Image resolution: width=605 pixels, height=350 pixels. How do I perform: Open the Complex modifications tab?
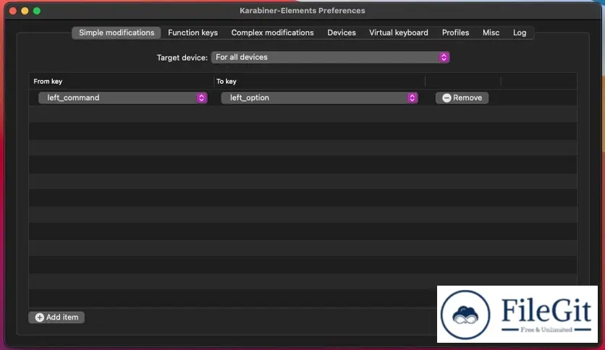tap(272, 33)
